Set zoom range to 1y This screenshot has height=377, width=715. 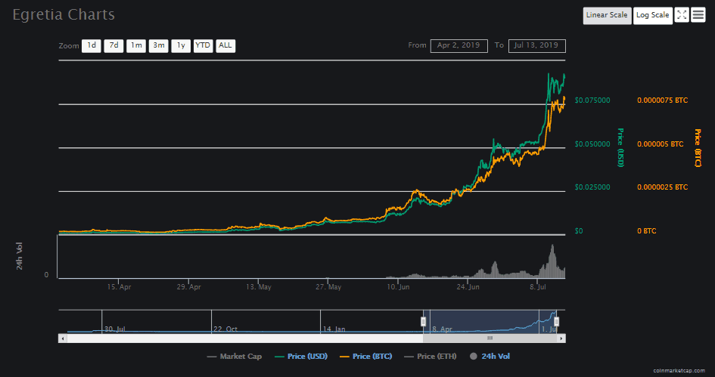tap(181, 45)
